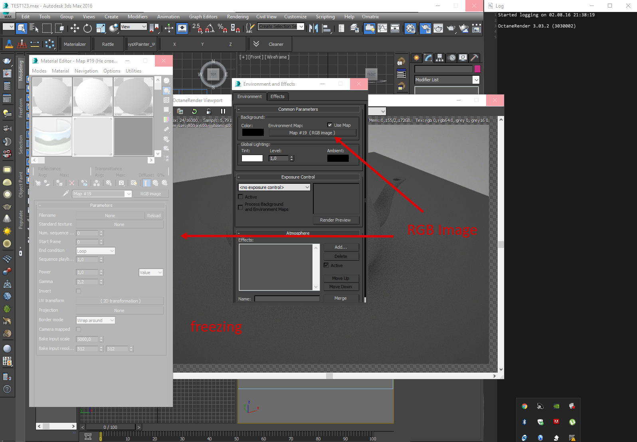Viewport: 637px width, 442px height.
Task: Toggle the Percent Snap icon
Action: tap(223, 28)
